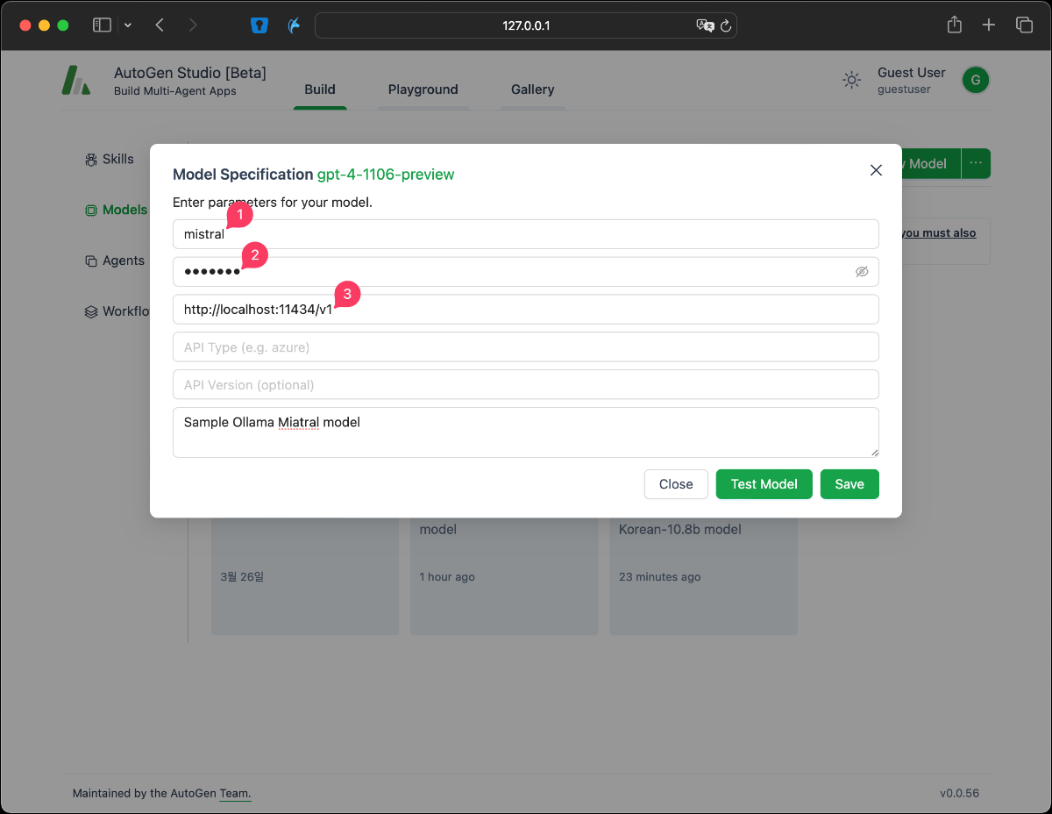Image resolution: width=1052 pixels, height=814 pixels.
Task: Expand the sidebar dropdown chevron in Safari
Action: [x=128, y=25]
